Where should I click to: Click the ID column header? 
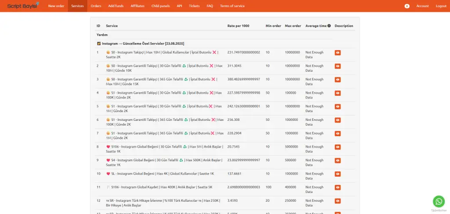coord(98,26)
